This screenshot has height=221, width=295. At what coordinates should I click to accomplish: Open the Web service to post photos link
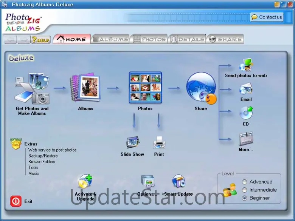click(x=52, y=150)
